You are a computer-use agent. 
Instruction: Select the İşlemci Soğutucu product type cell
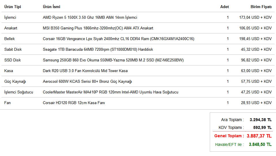click(x=19, y=92)
